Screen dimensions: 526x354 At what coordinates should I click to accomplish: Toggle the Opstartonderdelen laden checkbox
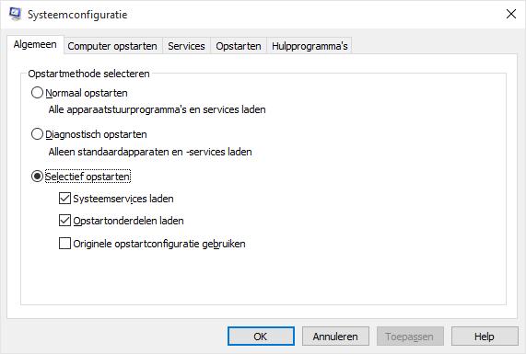(x=64, y=221)
